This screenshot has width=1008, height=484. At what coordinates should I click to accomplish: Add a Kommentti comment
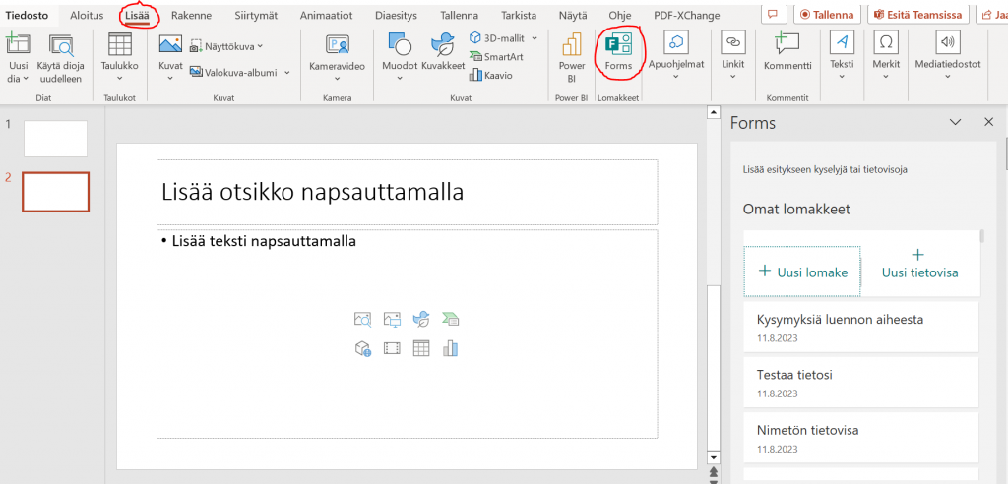pos(787,51)
